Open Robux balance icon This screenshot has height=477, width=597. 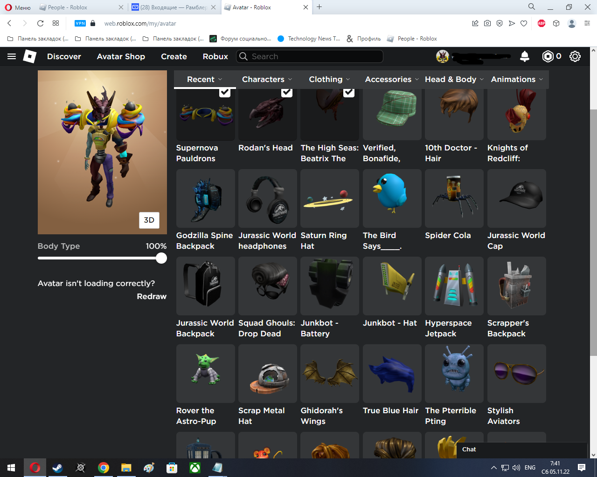click(548, 56)
